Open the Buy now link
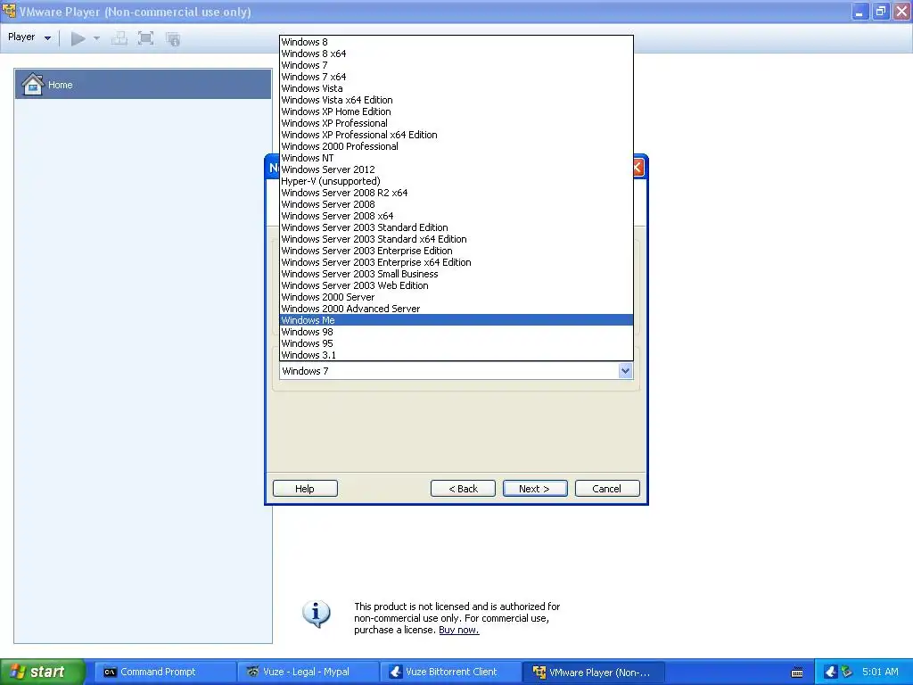Viewport: 913px width, 685px height. [459, 631]
